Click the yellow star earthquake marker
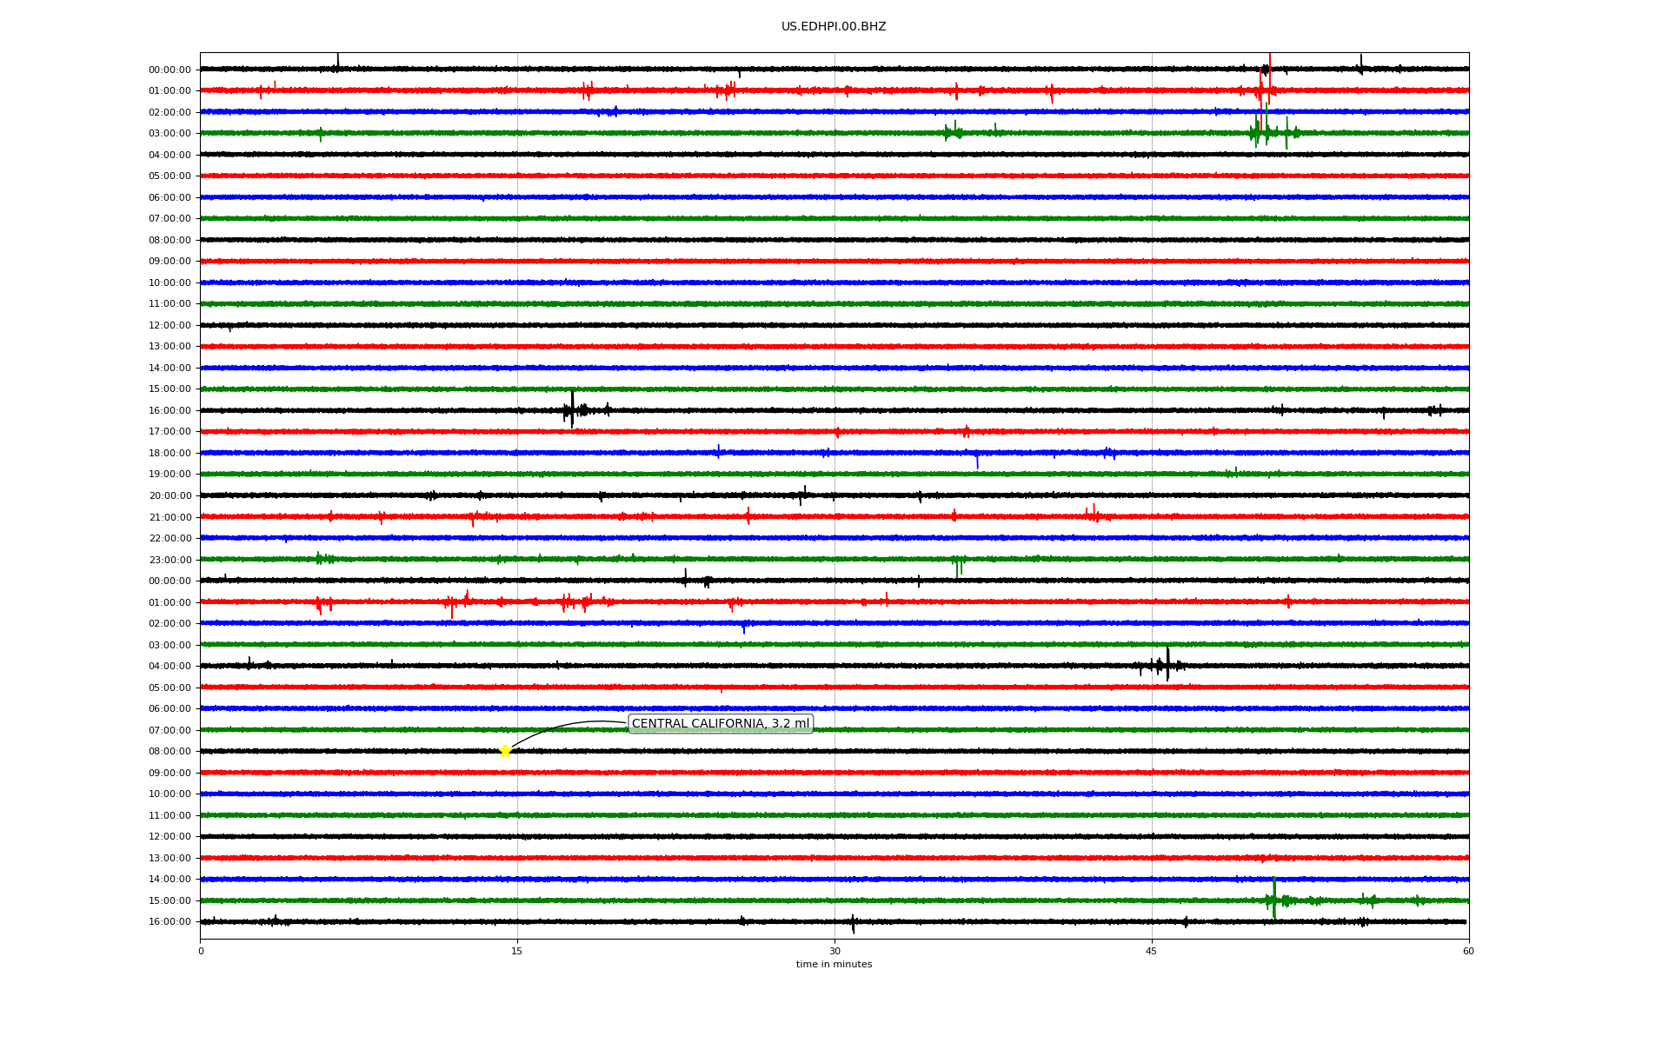 click(x=505, y=751)
